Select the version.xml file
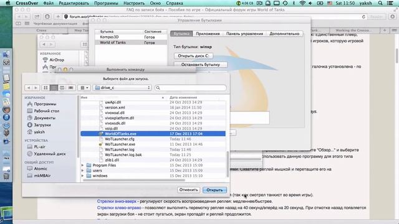This screenshot has width=399, height=224. [153, 108]
